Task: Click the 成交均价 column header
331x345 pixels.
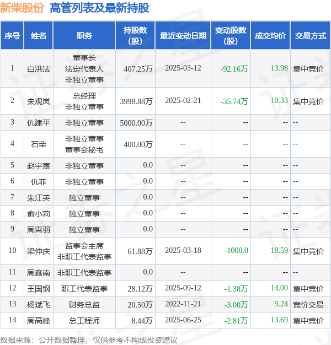Action: [270, 35]
